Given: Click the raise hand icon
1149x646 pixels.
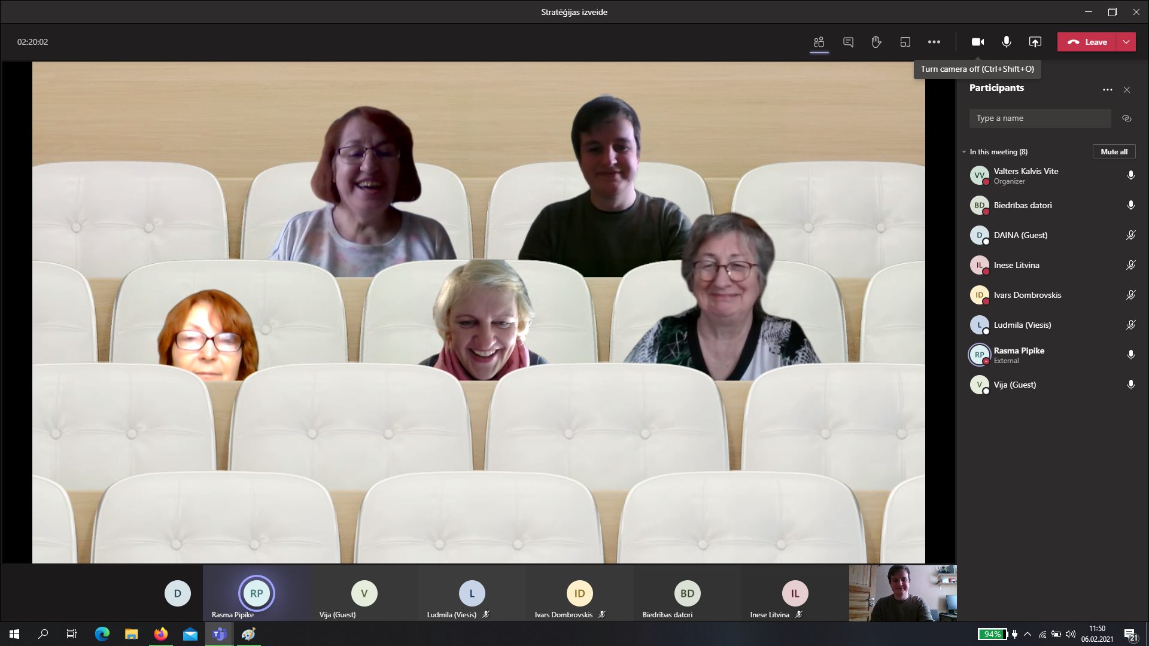Looking at the screenshot, I should (876, 42).
